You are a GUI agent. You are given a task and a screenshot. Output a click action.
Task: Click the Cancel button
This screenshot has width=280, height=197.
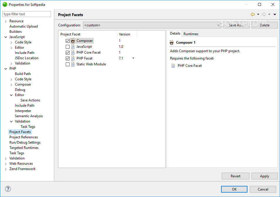coord(263,189)
